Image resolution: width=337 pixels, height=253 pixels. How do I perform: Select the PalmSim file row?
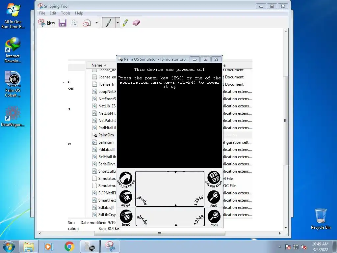click(x=104, y=135)
